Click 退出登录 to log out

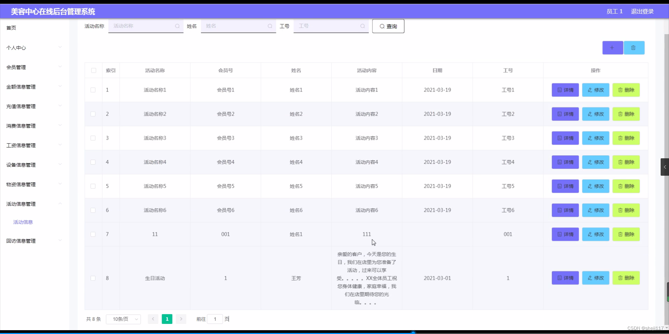pos(642,11)
